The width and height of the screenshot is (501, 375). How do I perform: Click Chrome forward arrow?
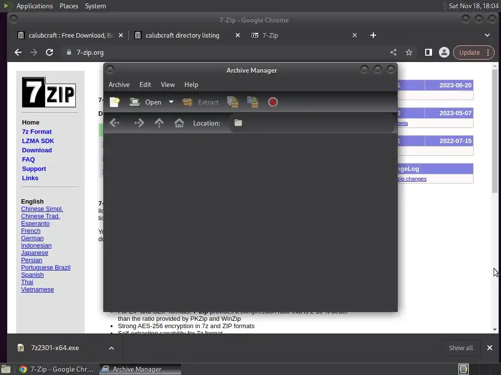pyautogui.click(x=34, y=52)
